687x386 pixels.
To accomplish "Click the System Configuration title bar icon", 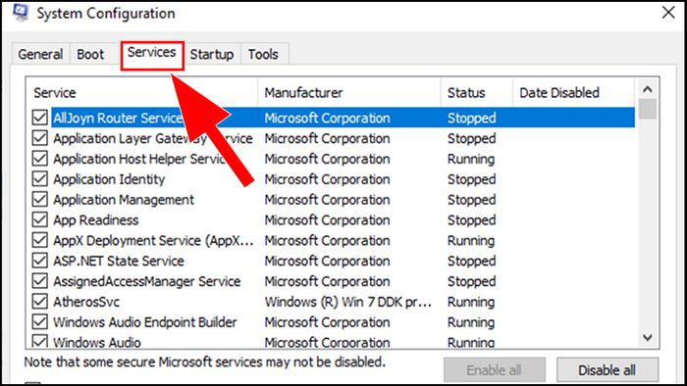I will pyautogui.click(x=21, y=12).
